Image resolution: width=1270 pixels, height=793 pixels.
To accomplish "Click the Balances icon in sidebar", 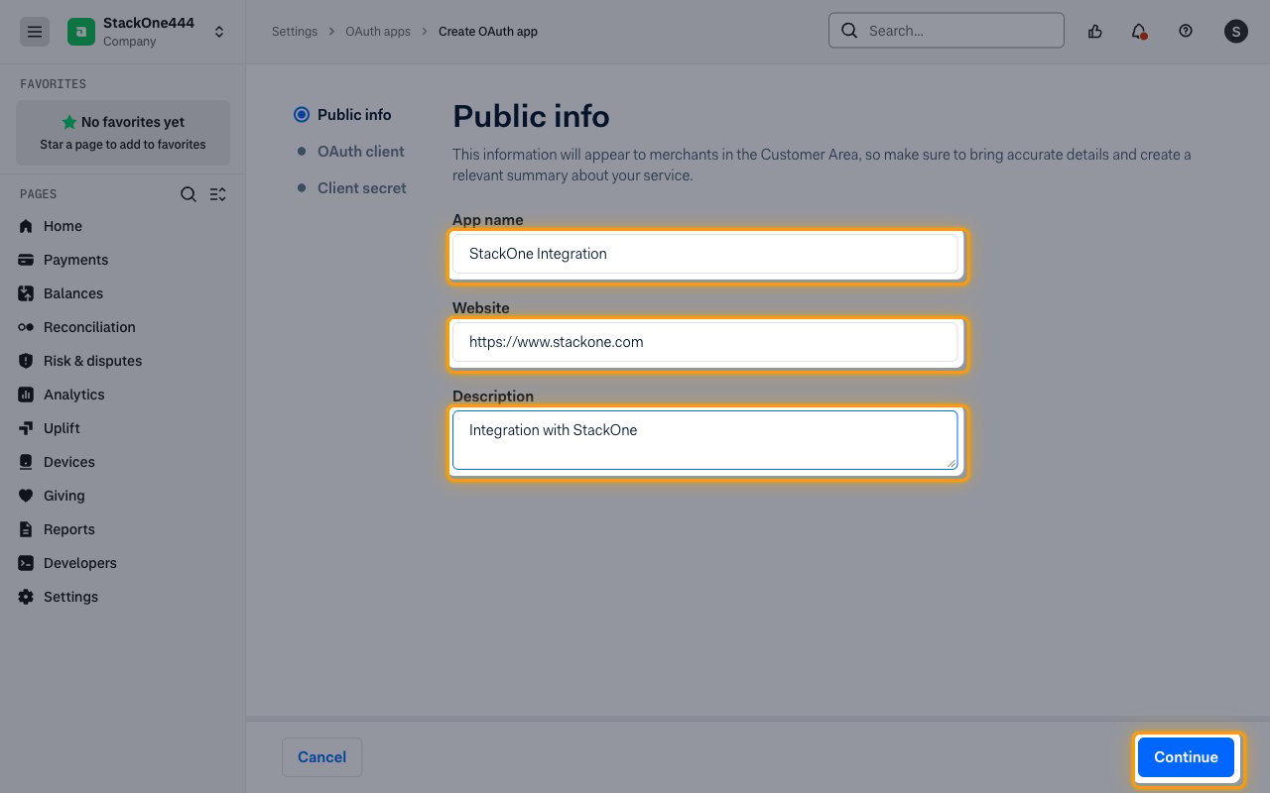I will click(26, 293).
